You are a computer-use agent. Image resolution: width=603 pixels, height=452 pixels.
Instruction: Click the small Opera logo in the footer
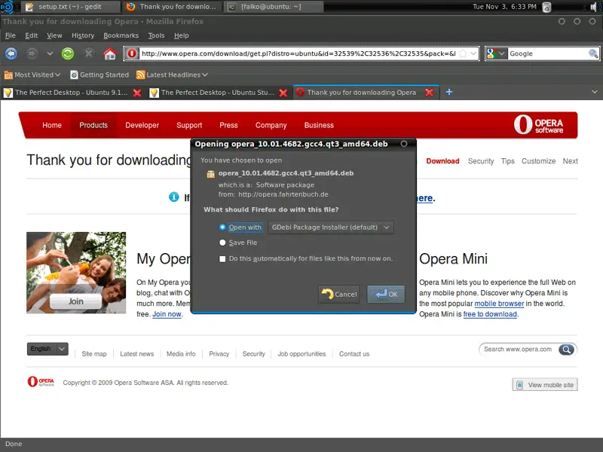pyautogui.click(x=41, y=381)
